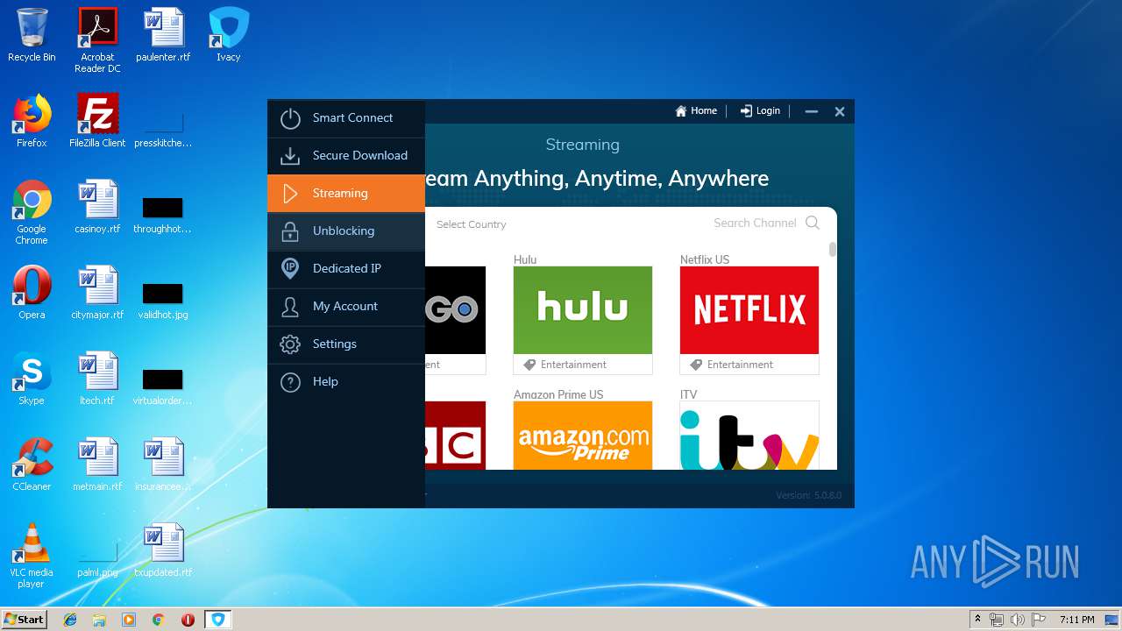Open the Select Country dropdown

pos(472,224)
